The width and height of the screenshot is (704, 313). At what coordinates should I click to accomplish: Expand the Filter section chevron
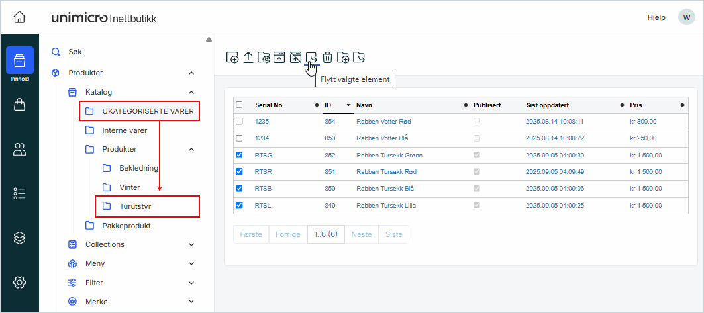click(191, 283)
